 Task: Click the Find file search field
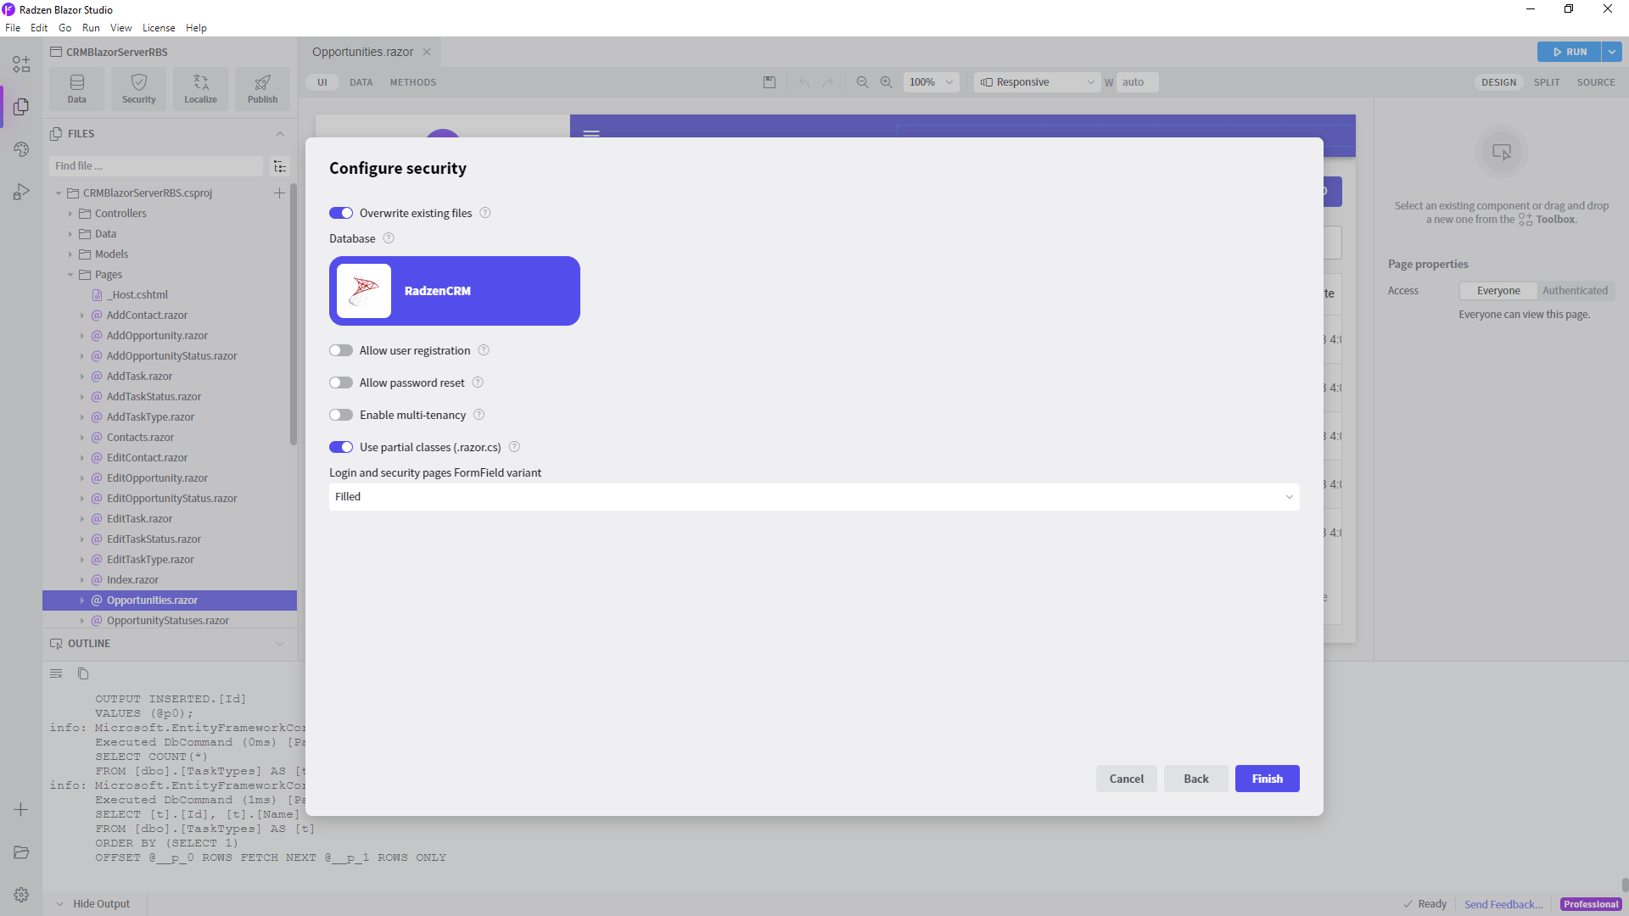tap(156, 166)
